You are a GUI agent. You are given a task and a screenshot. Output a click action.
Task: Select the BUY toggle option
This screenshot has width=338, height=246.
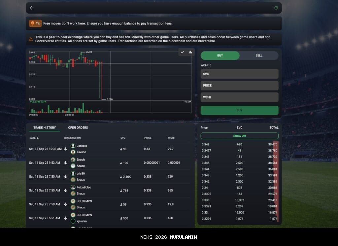point(220,55)
